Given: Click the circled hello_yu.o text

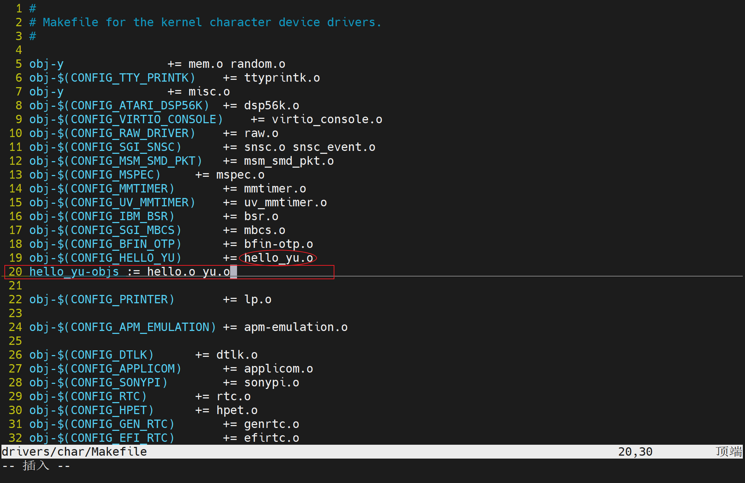Looking at the screenshot, I should point(278,258).
